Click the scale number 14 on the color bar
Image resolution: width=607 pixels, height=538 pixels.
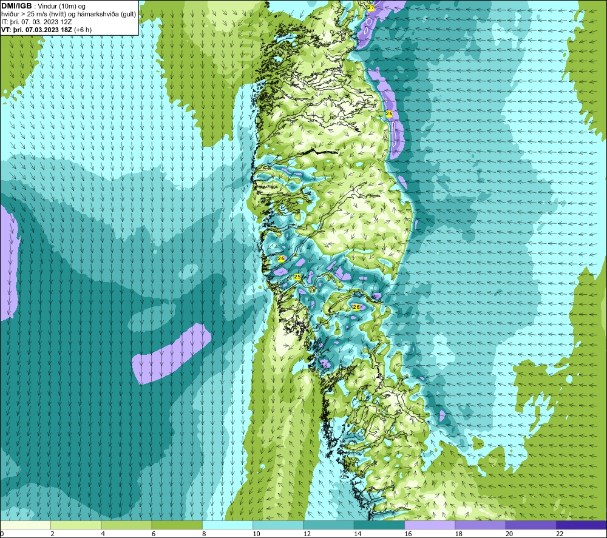coord(358,534)
